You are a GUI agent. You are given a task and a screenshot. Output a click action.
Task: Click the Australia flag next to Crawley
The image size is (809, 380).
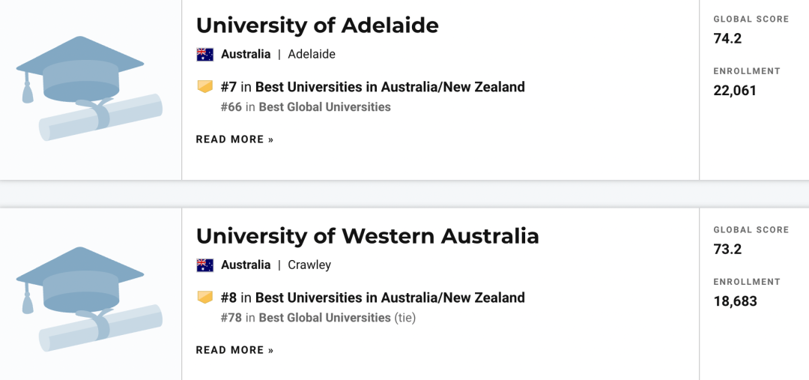[x=204, y=265]
